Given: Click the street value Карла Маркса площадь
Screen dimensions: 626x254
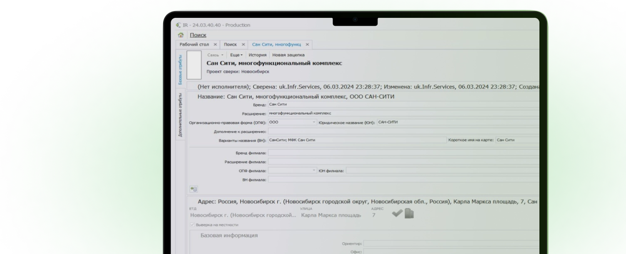Looking at the screenshot, I should coord(331,215).
